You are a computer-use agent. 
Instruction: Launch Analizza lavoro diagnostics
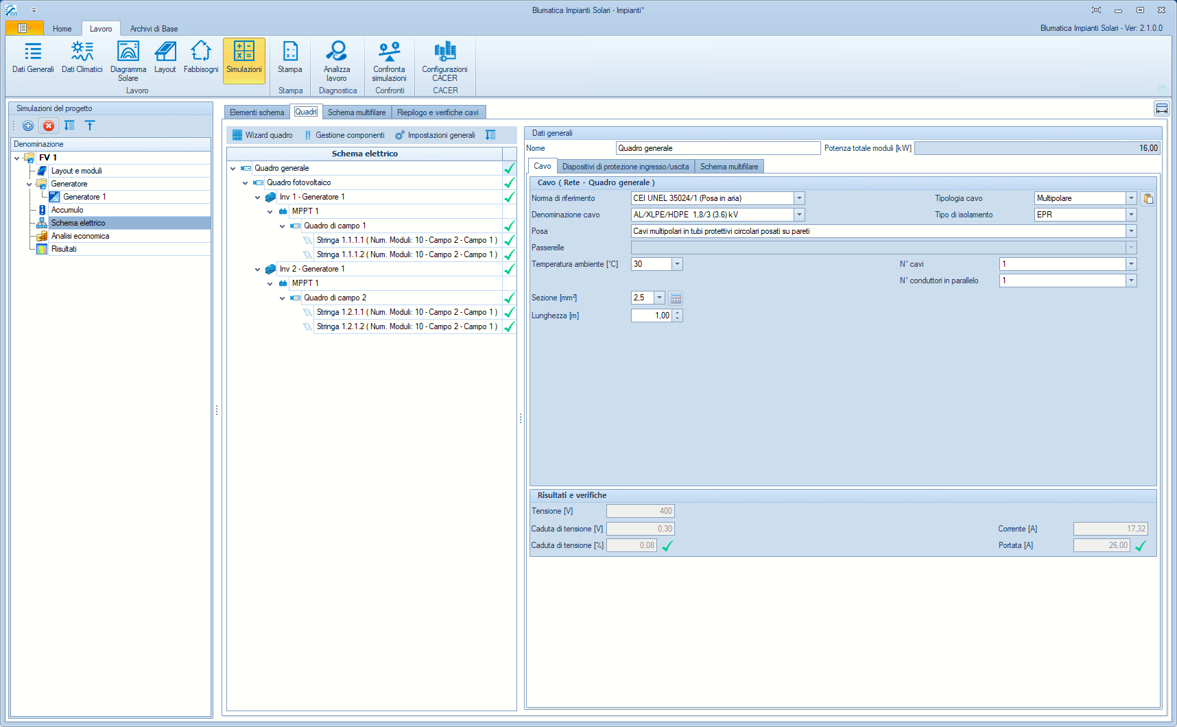[x=337, y=61]
